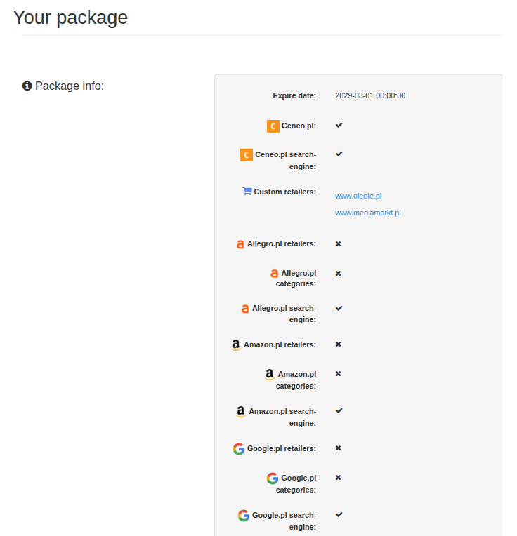Image resolution: width=517 pixels, height=536 pixels.
Task: Click the Google.pl search-engine logo icon
Action: click(244, 516)
